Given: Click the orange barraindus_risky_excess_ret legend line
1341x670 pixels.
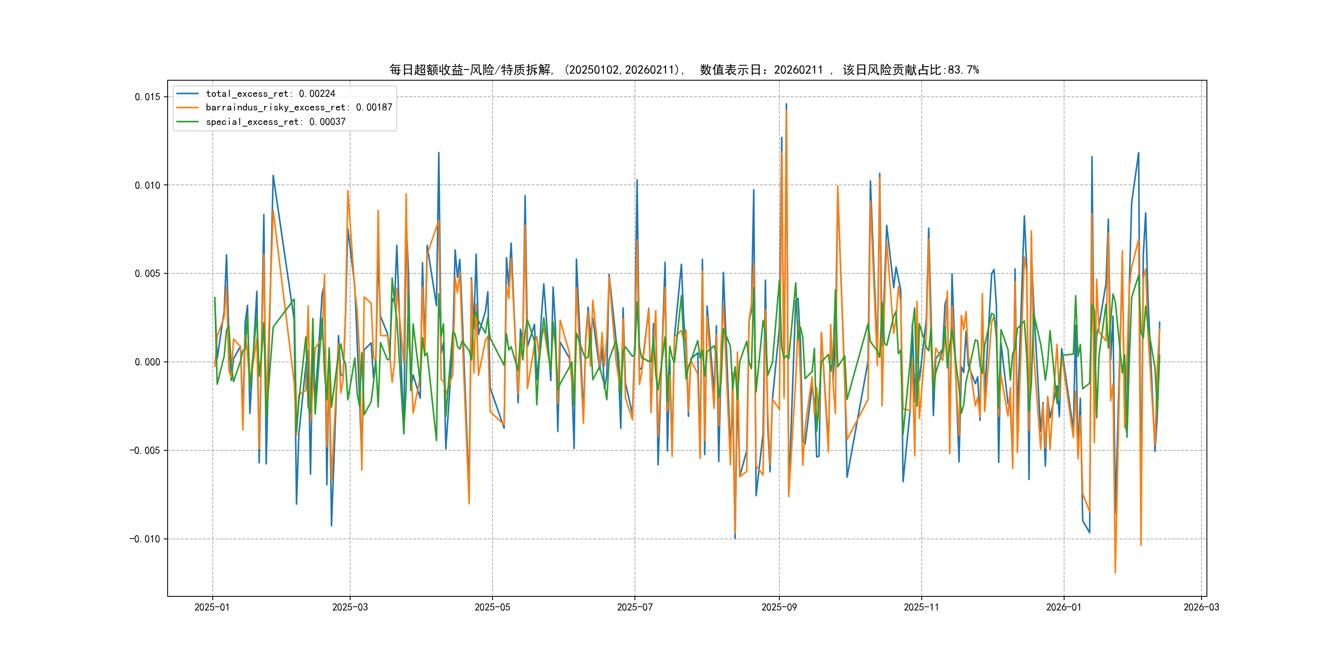Looking at the screenshot, I should (x=187, y=108).
